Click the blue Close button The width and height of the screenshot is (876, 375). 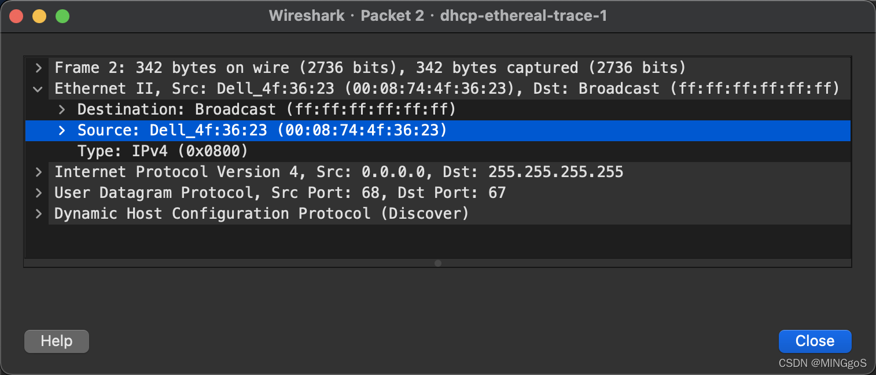point(815,341)
